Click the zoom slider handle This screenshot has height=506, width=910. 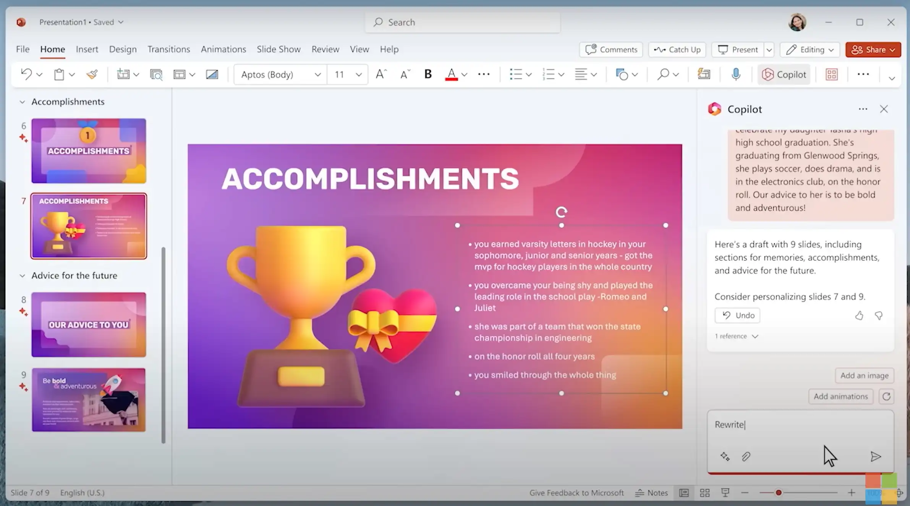(778, 493)
